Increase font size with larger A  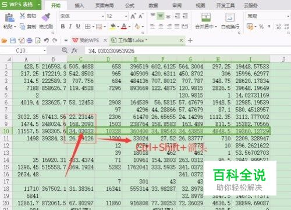(133, 16)
